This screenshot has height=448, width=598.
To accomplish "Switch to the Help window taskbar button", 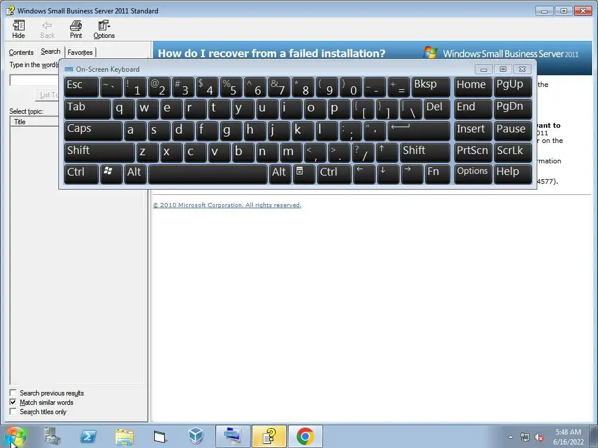I will 269,436.
